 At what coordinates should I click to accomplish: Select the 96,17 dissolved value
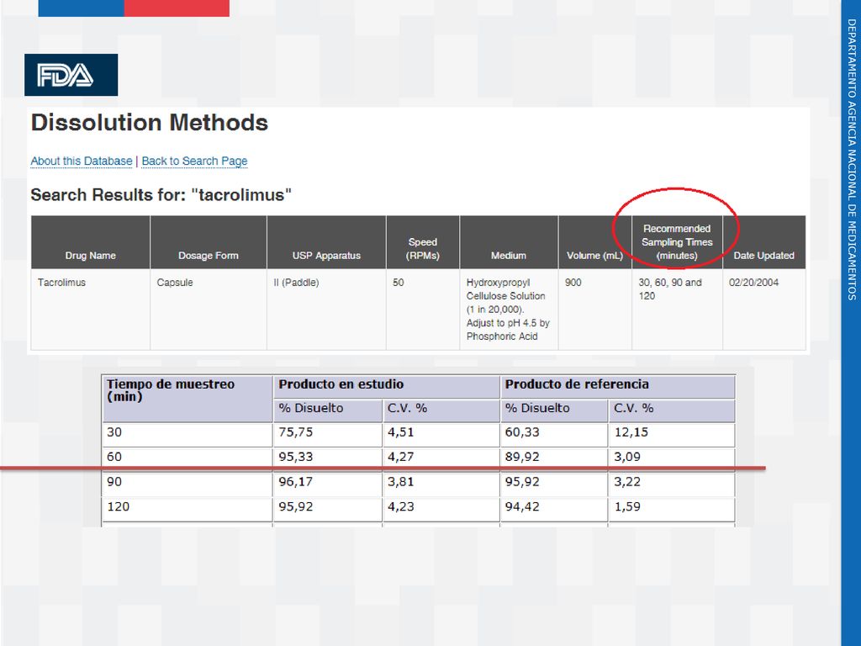click(x=327, y=484)
